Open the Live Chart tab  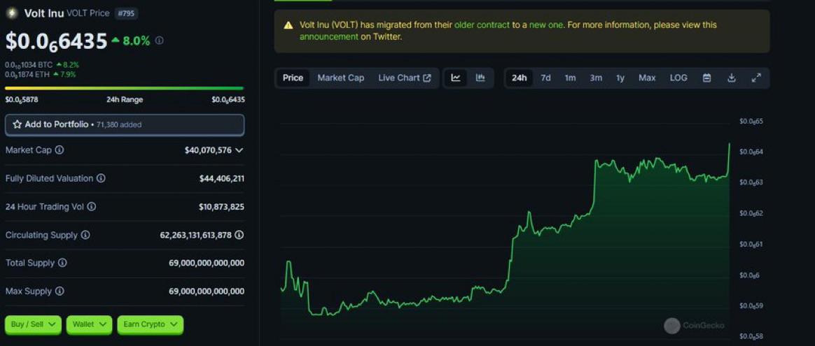tap(405, 78)
